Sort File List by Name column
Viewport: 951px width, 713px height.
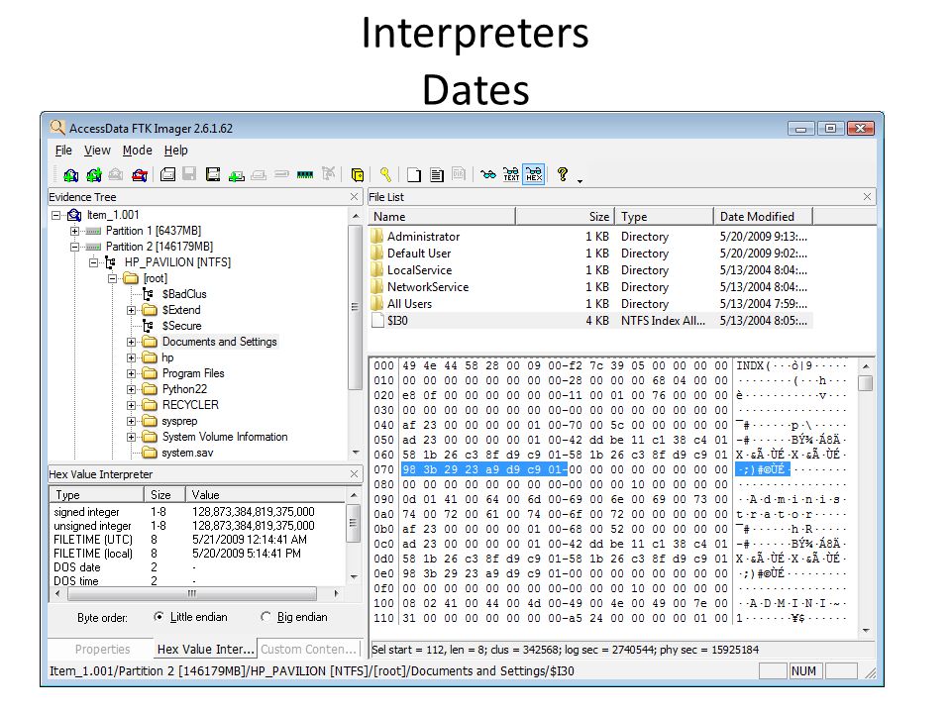(442, 217)
